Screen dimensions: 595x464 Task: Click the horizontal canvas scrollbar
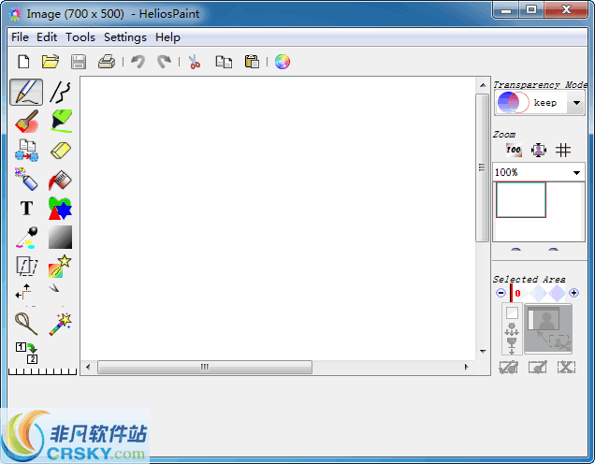(x=204, y=368)
